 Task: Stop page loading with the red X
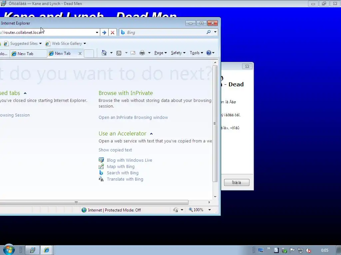pyautogui.click(x=113, y=33)
